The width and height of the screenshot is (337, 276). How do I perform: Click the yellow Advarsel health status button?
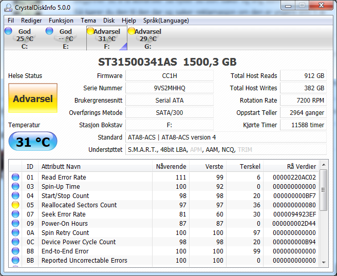[33, 98]
